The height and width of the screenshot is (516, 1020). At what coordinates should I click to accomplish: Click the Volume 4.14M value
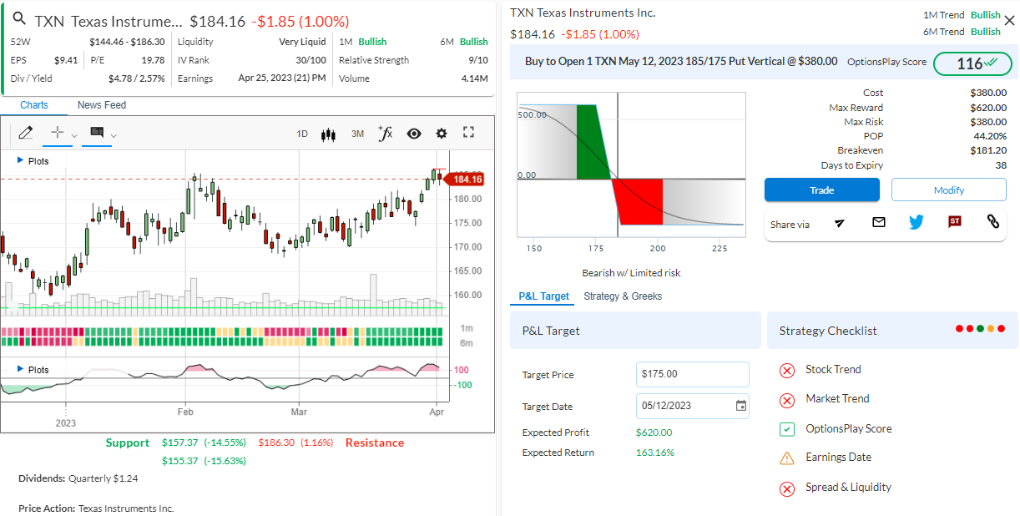tap(474, 78)
